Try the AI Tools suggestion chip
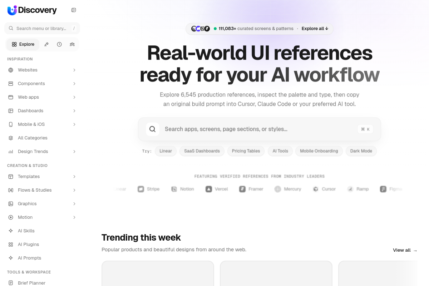This screenshot has height=286, width=429. click(280, 151)
